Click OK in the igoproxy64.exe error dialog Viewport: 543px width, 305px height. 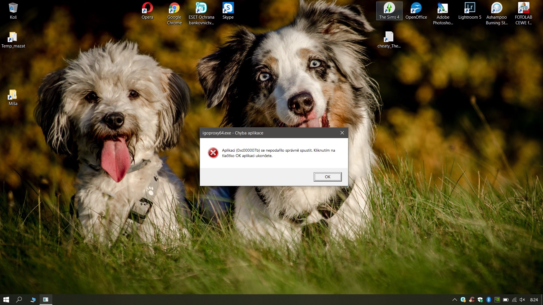coord(327,177)
